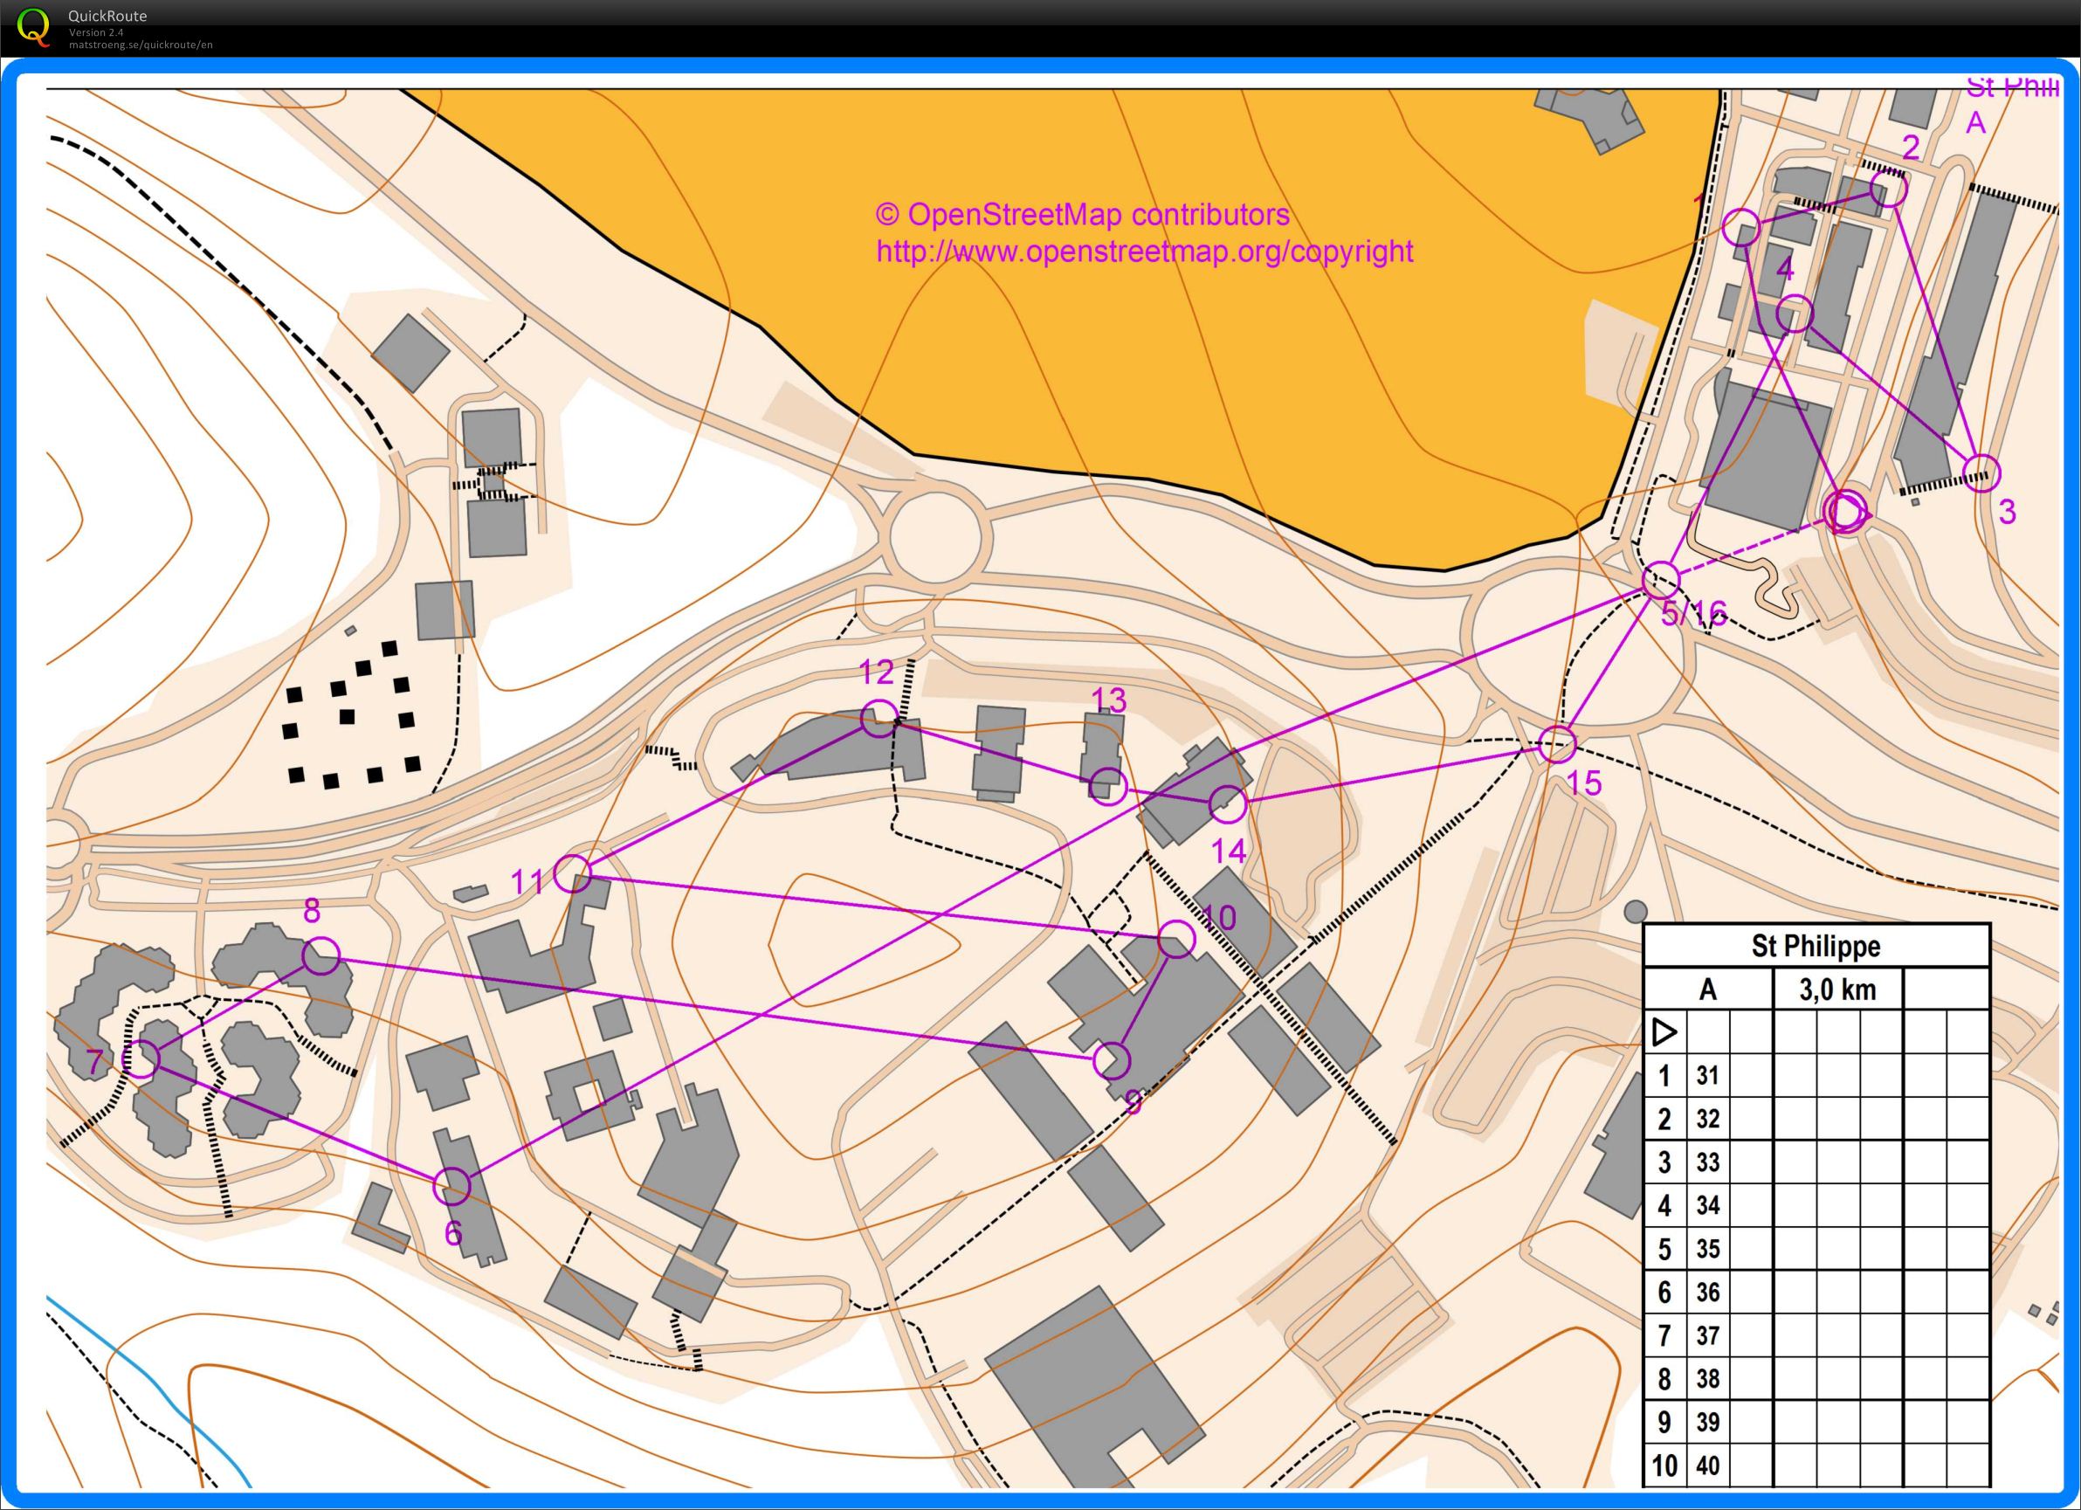Open the matstroeng.se/quickroute/en link

point(141,44)
